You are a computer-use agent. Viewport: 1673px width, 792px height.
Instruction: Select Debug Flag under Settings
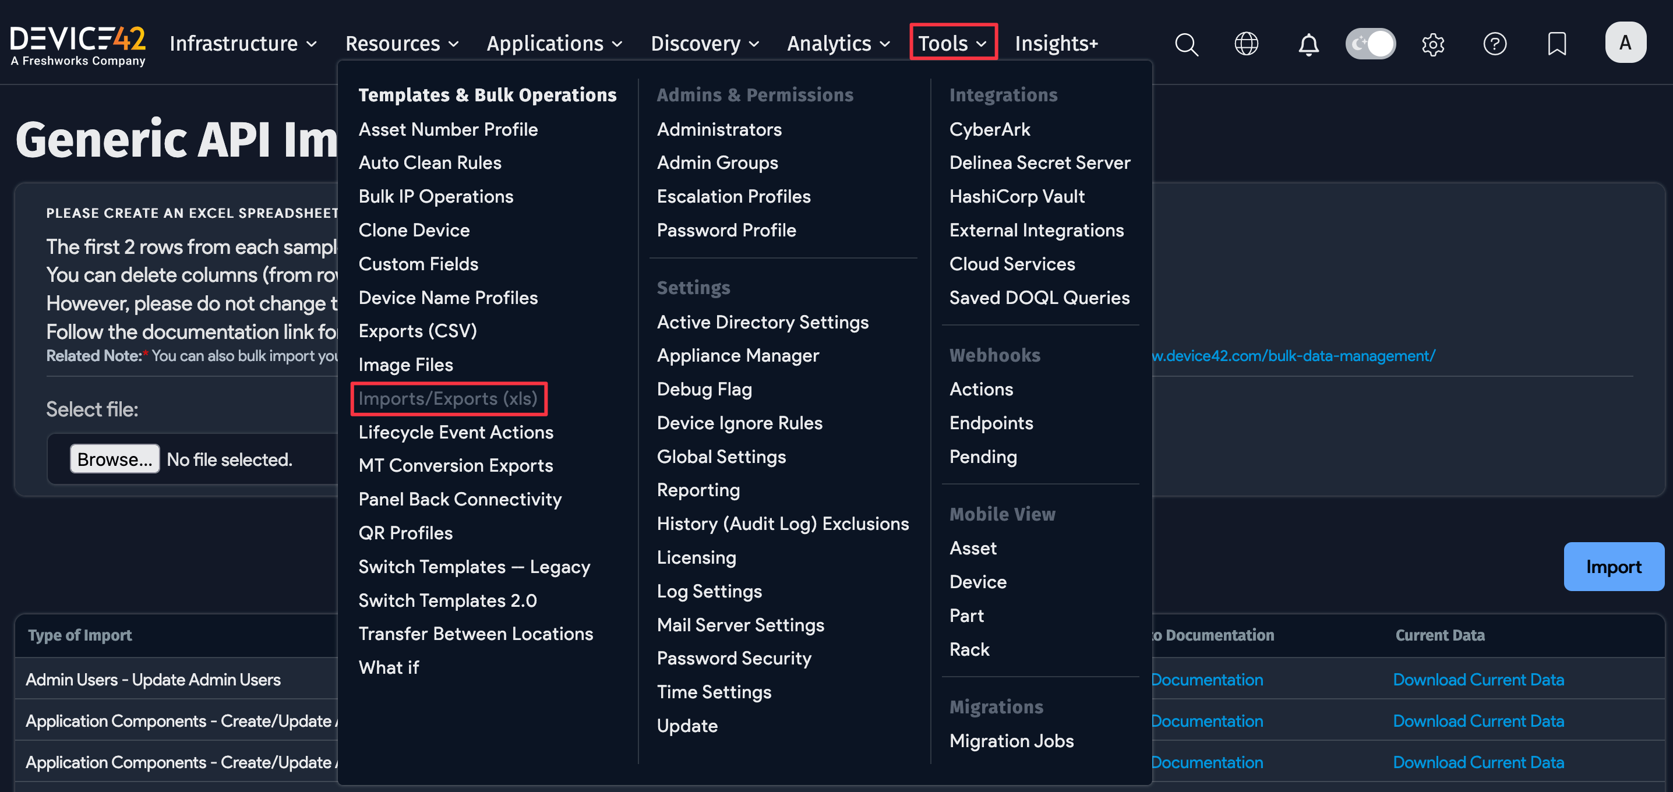704,389
